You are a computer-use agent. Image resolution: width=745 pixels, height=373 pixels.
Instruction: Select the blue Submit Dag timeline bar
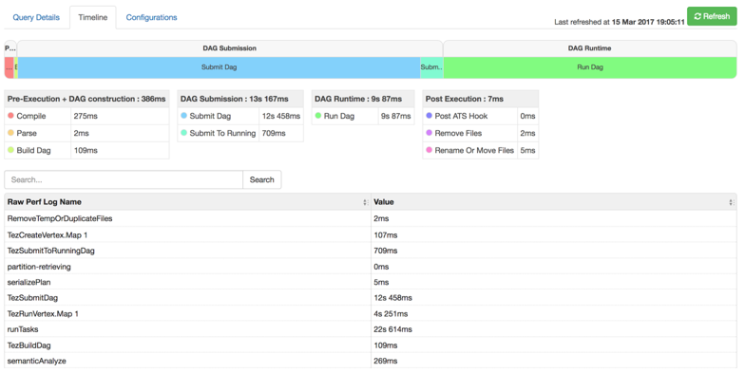tap(219, 67)
